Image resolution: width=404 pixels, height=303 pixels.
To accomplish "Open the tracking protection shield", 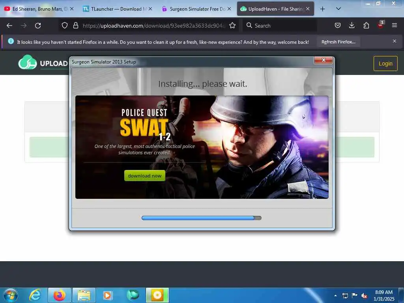I will pos(65,25).
